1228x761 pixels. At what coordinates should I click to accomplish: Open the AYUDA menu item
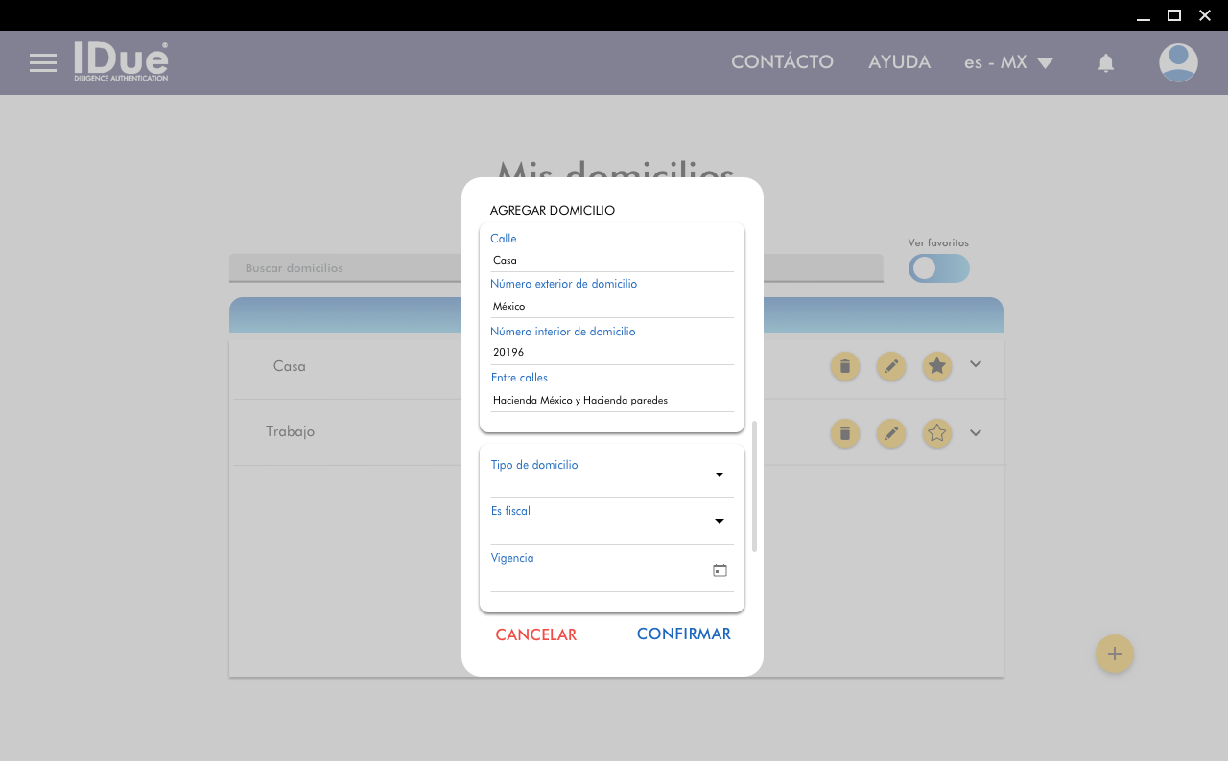899,62
